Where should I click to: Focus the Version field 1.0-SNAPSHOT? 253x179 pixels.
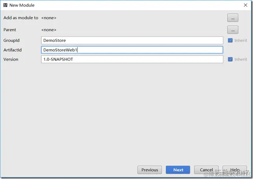click(132, 60)
